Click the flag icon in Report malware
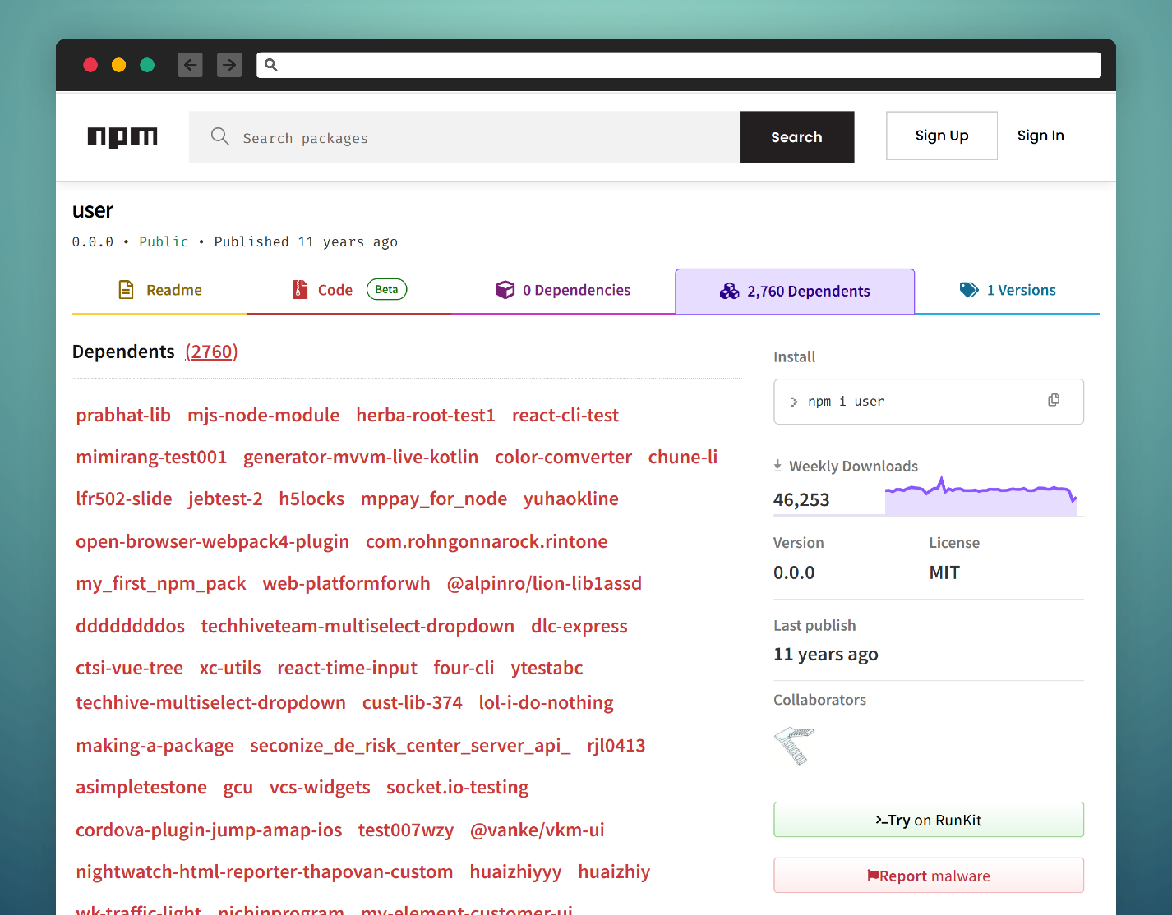 pyautogui.click(x=874, y=875)
